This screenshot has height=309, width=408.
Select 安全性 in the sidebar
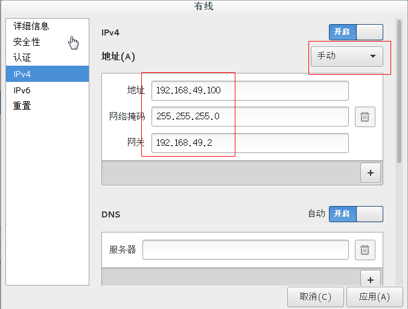click(x=47, y=42)
